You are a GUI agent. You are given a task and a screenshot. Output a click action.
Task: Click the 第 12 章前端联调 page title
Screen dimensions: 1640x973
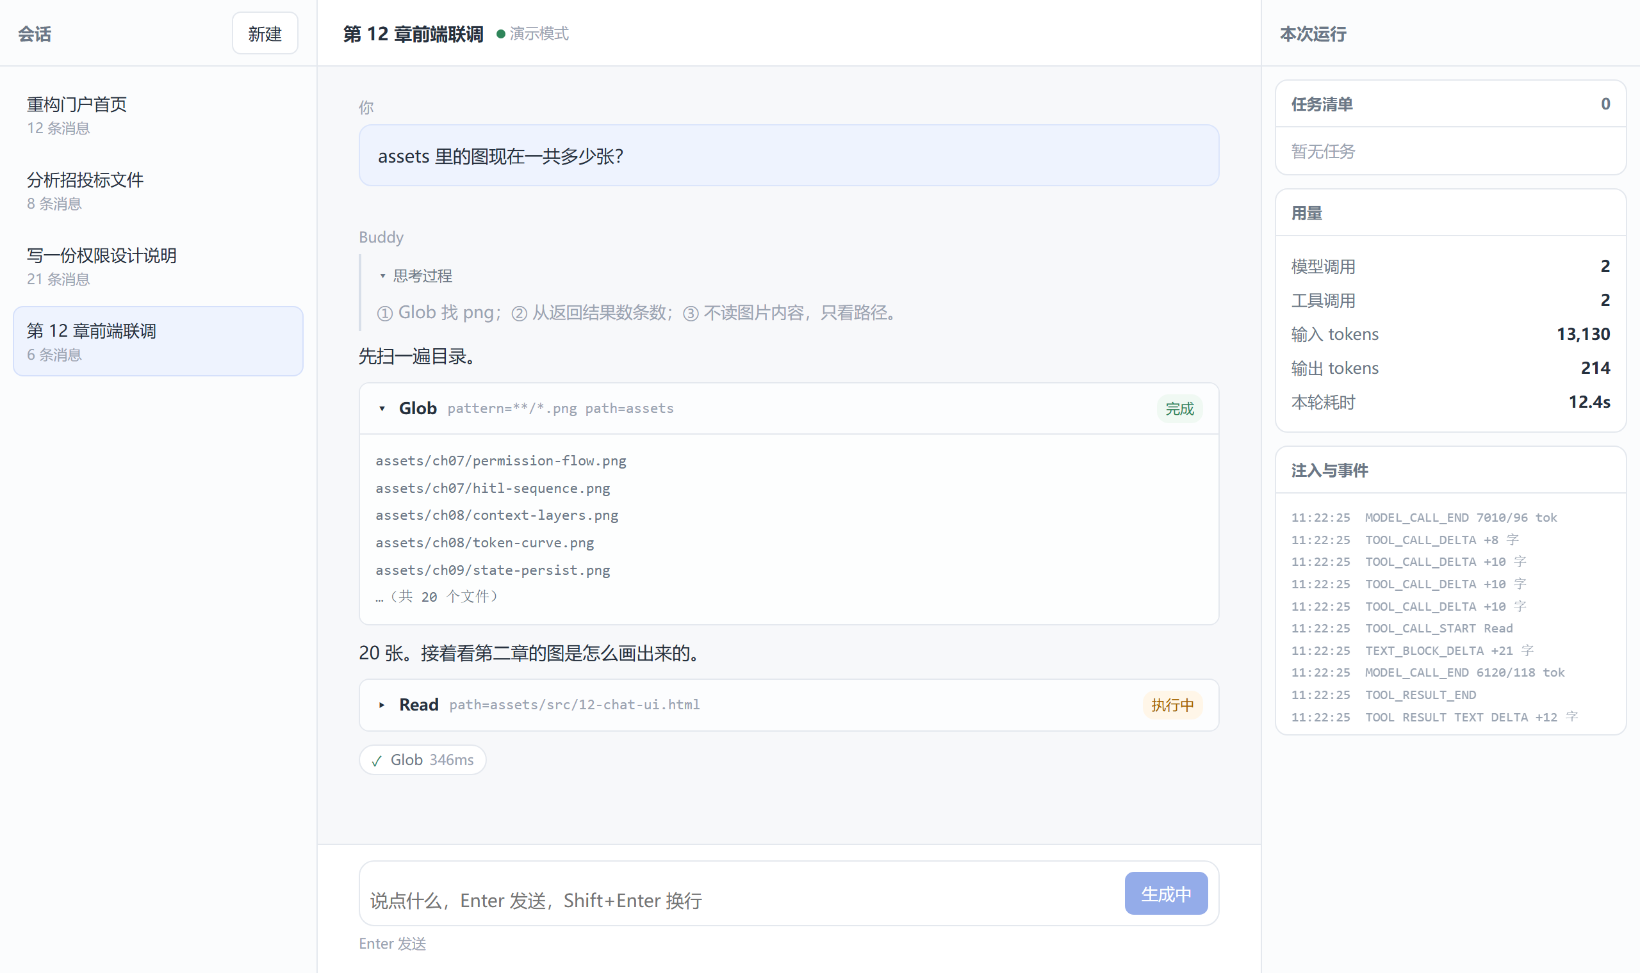coord(413,34)
